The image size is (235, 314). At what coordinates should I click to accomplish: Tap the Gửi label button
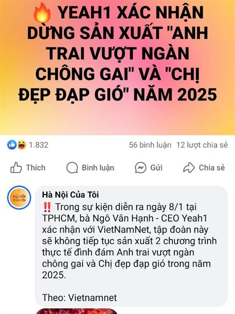(156, 168)
